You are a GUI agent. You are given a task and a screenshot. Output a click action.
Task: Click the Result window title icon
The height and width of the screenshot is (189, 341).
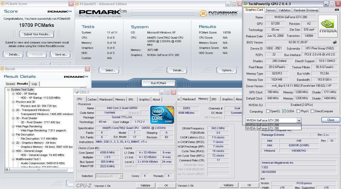click(x=2, y=69)
